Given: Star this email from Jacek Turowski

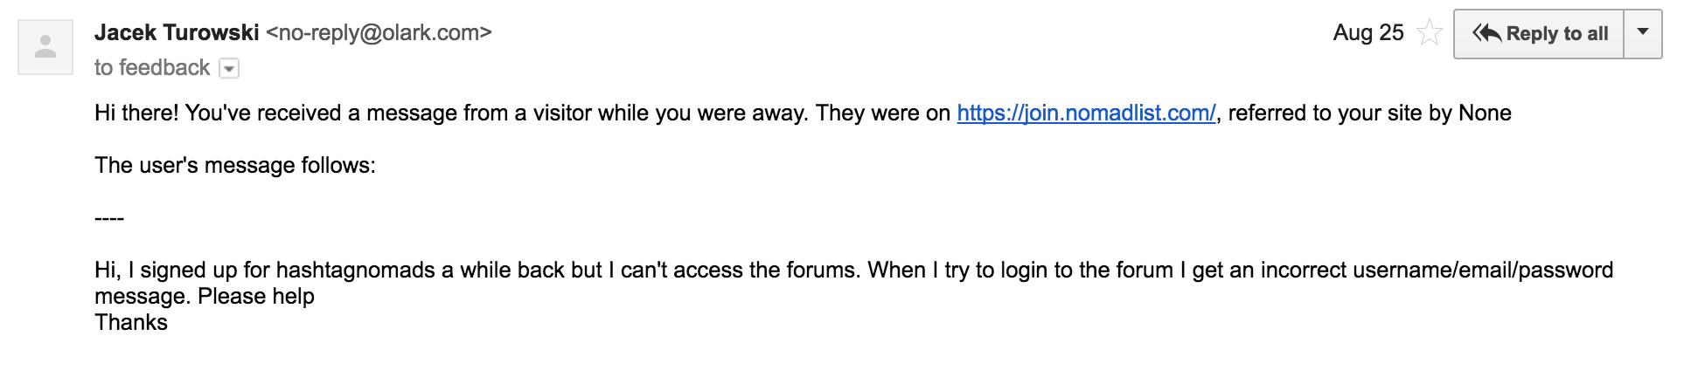Looking at the screenshot, I should (x=1430, y=33).
